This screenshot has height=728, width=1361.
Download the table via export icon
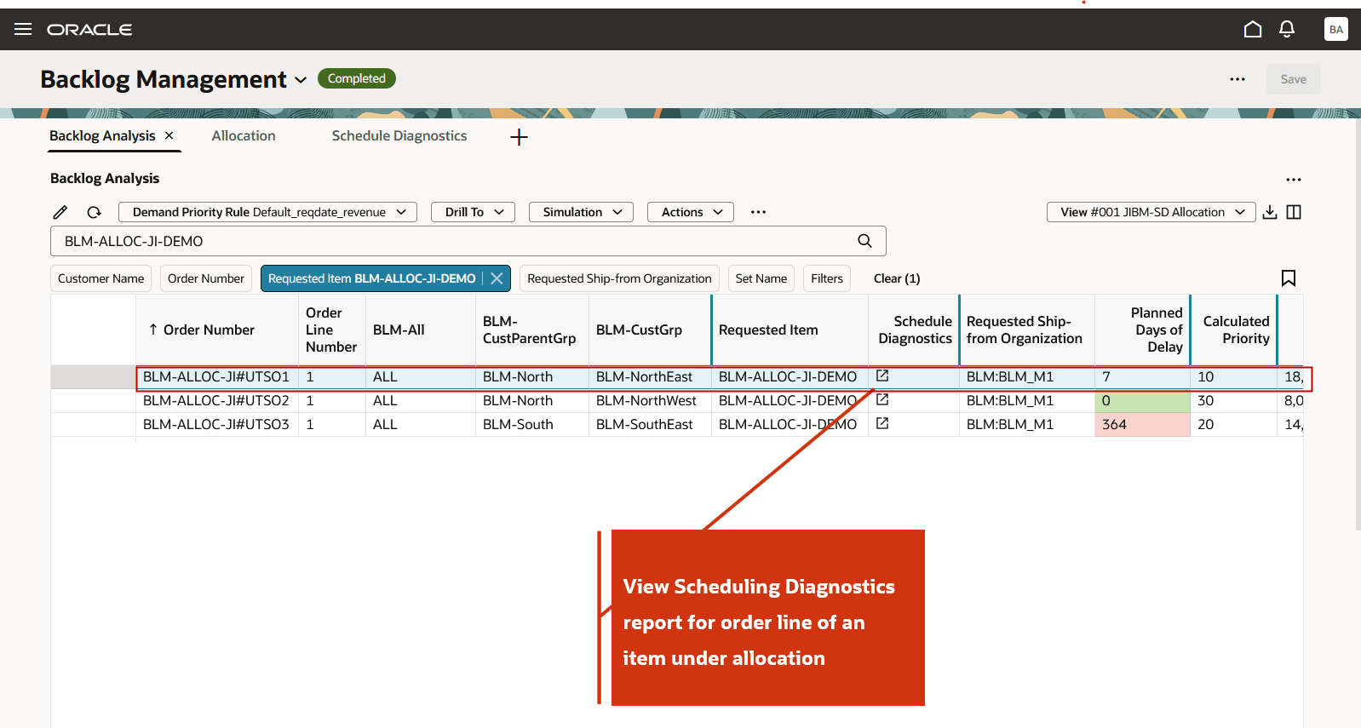pyautogui.click(x=1270, y=212)
